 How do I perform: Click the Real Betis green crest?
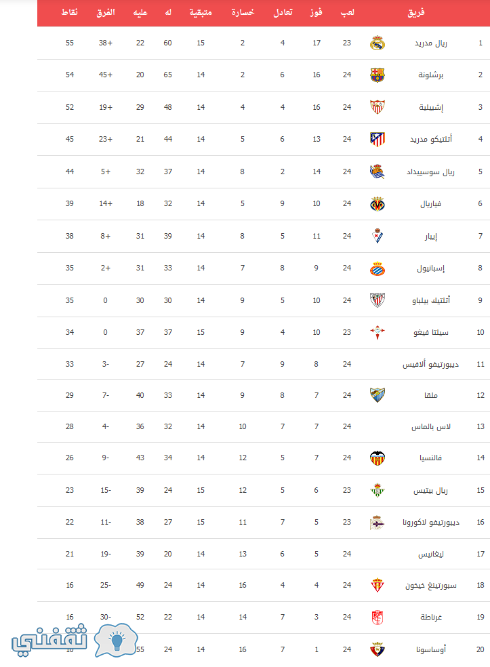tap(377, 490)
